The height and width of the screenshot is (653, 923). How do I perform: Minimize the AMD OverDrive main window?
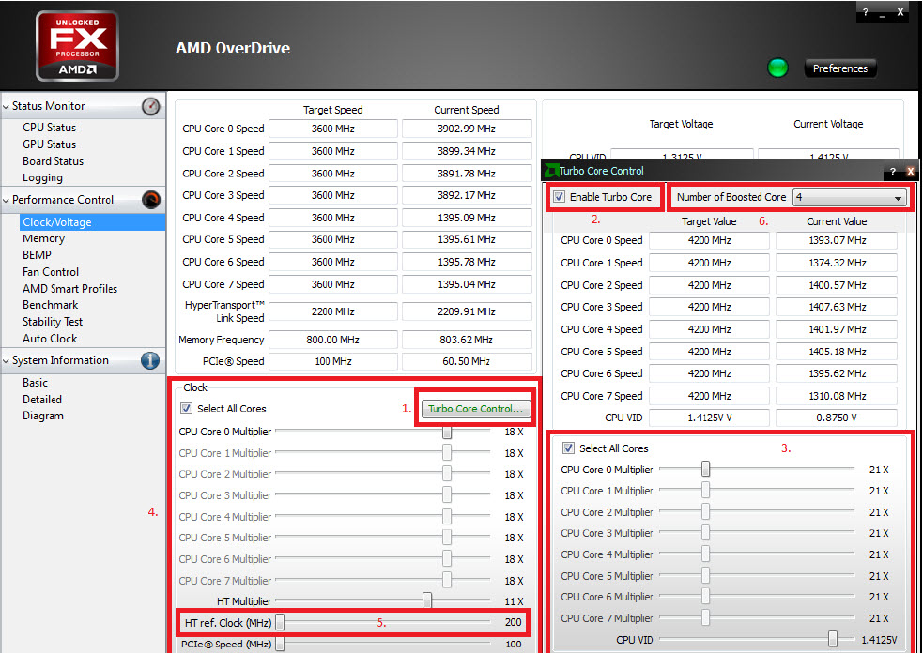pyautogui.click(x=883, y=13)
